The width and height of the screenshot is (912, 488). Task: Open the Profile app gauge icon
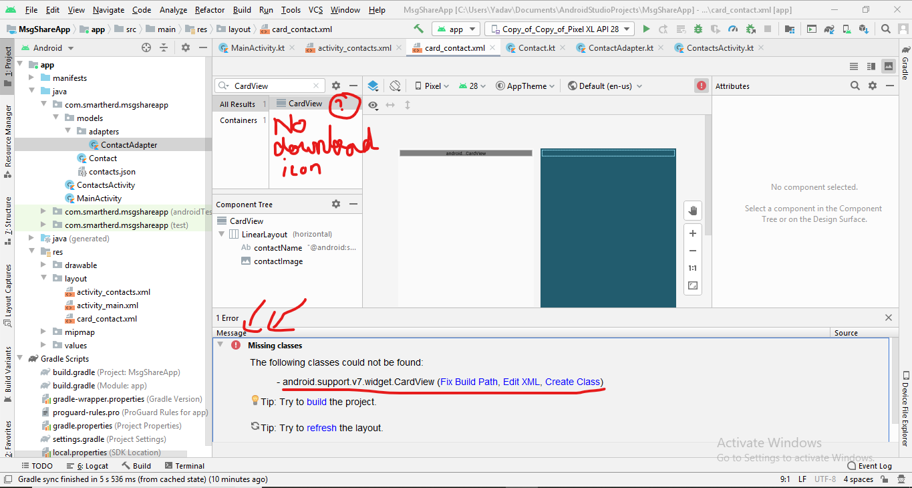tap(733, 29)
